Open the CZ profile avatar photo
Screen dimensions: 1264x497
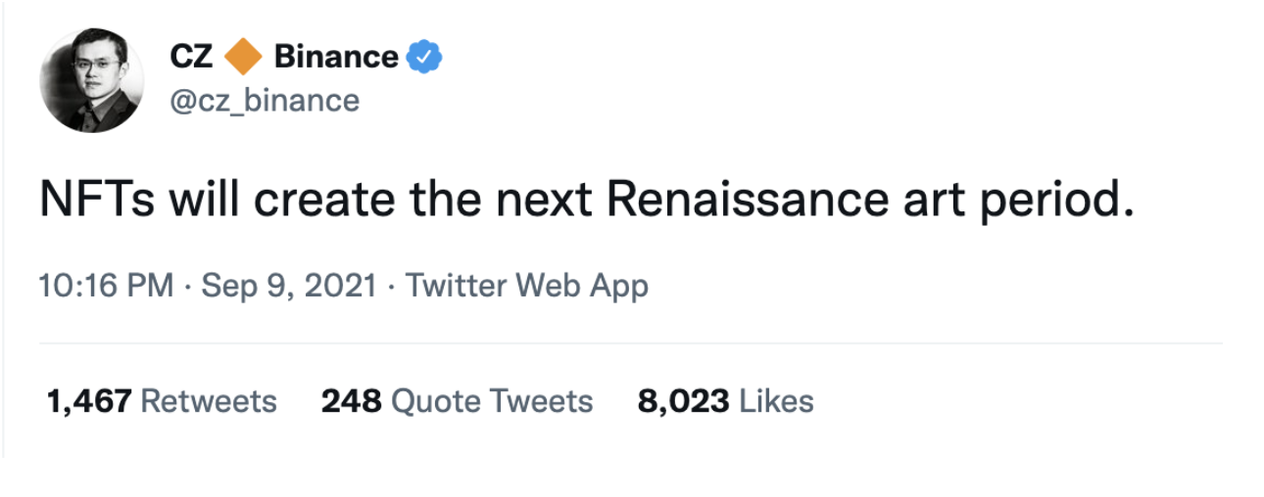pos(92,80)
